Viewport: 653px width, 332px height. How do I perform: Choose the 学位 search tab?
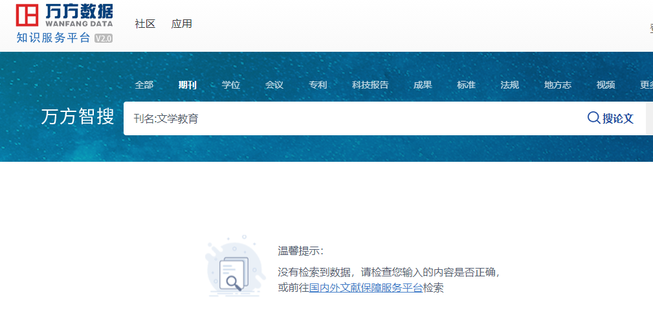230,85
